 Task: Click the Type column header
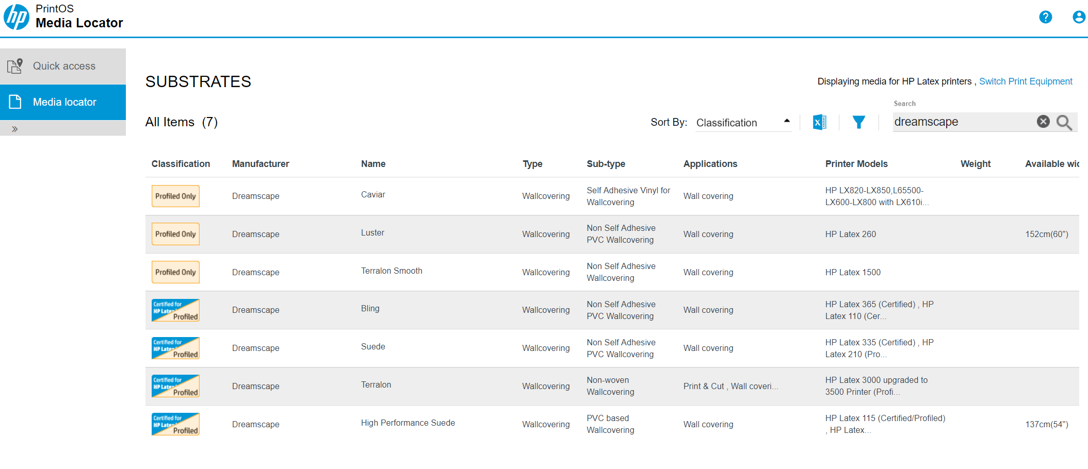[x=532, y=164]
